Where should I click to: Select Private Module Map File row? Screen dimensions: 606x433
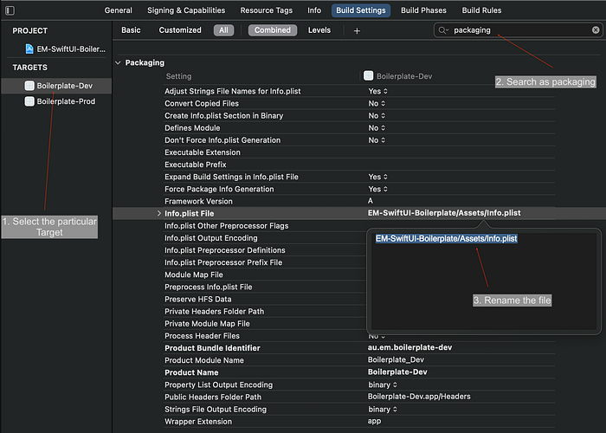(265, 324)
